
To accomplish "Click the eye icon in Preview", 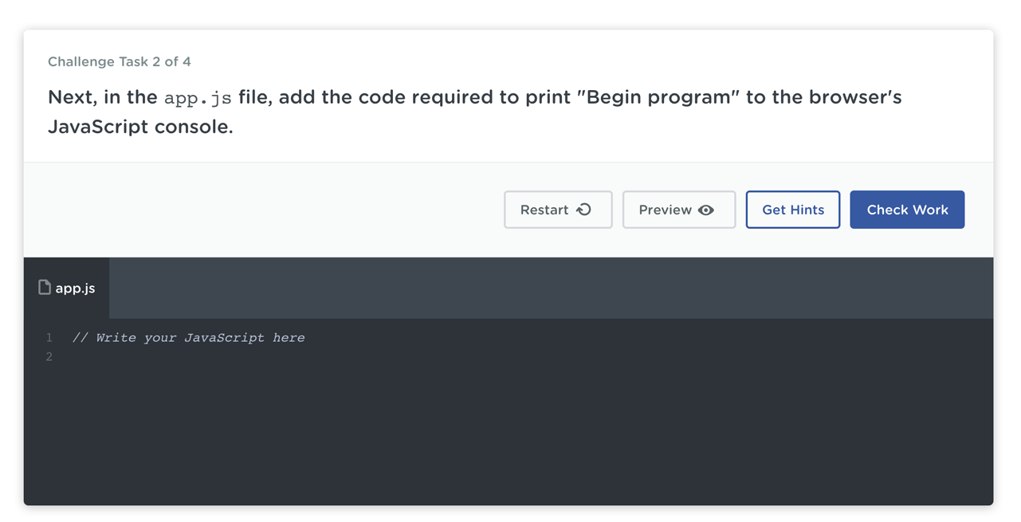I will 706,210.
